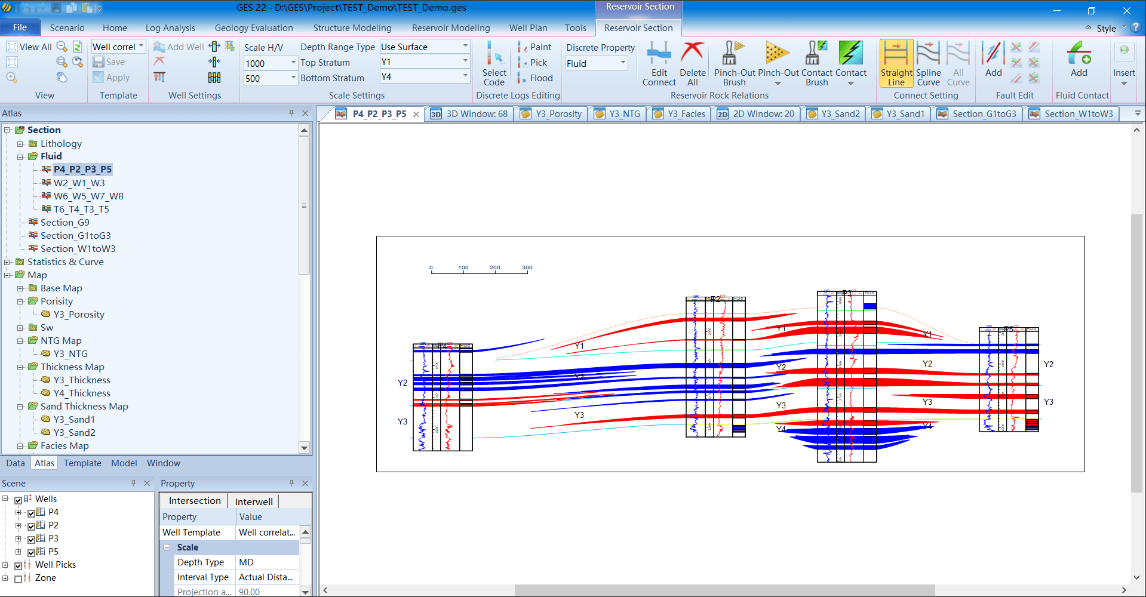Select the W2_W1_W3 fluid section
This screenshot has height=597, width=1146.
click(x=79, y=183)
